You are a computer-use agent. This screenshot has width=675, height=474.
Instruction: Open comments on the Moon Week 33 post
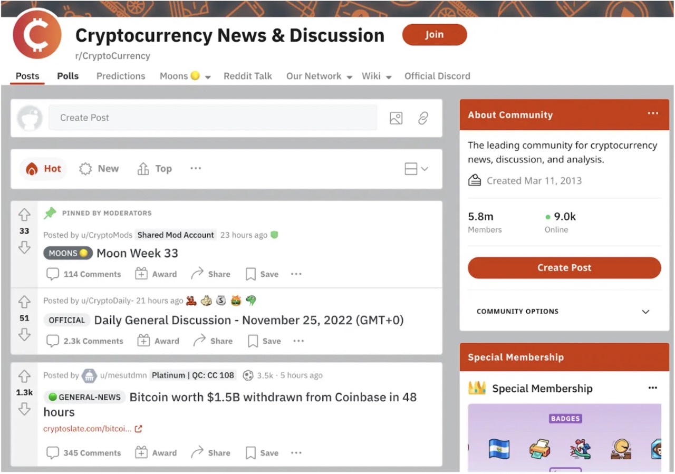[83, 274]
